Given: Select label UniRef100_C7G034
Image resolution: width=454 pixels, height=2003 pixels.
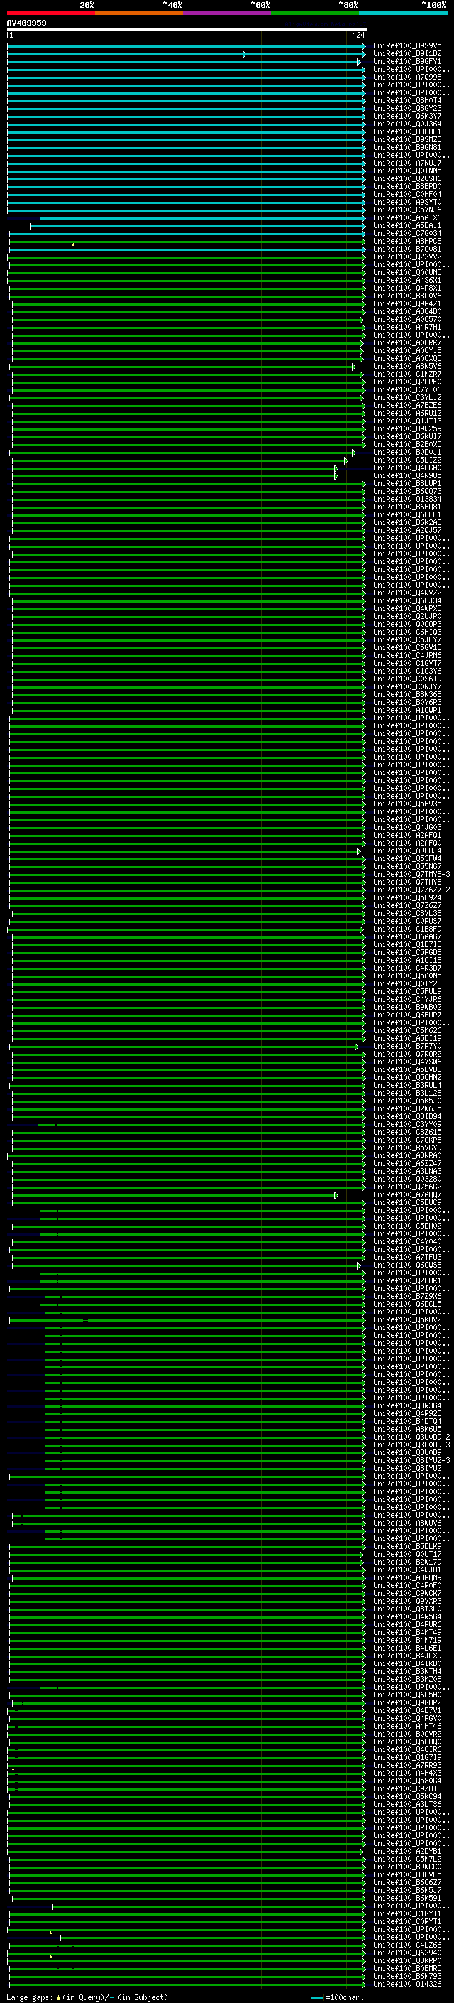Looking at the screenshot, I should (x=407, y=233).
